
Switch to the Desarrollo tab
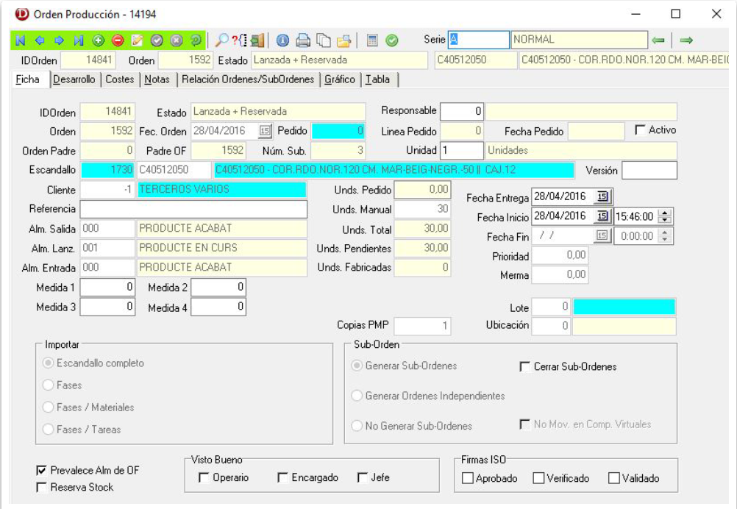[74, 79]
